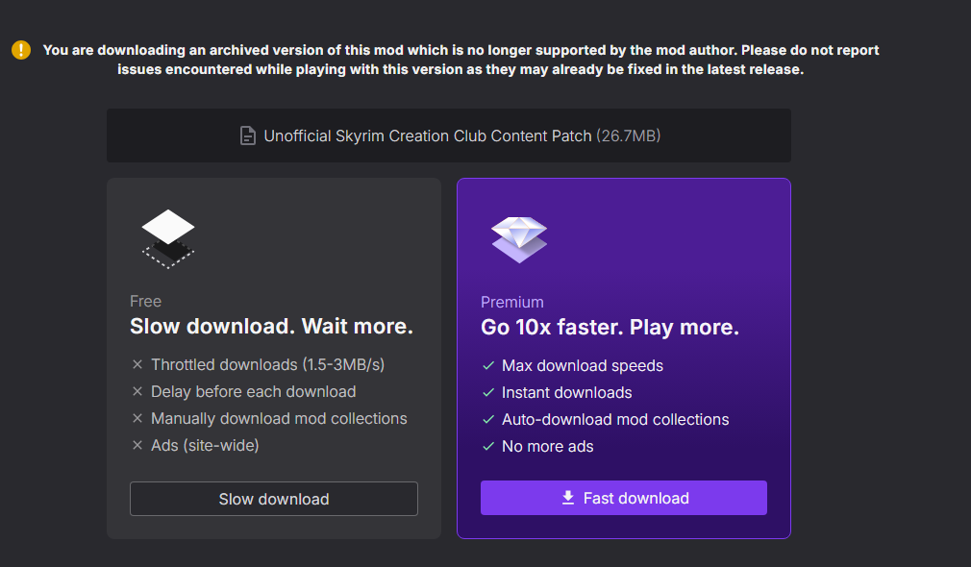Select the Unofficial Skyrim Creation Club Content Patch title
The height and width of the screenshot is (567, 971).
click(427, 136)
